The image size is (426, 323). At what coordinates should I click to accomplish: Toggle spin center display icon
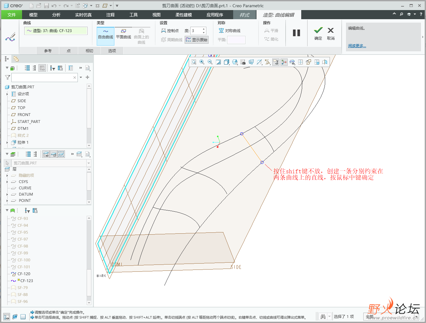point(284,62)
